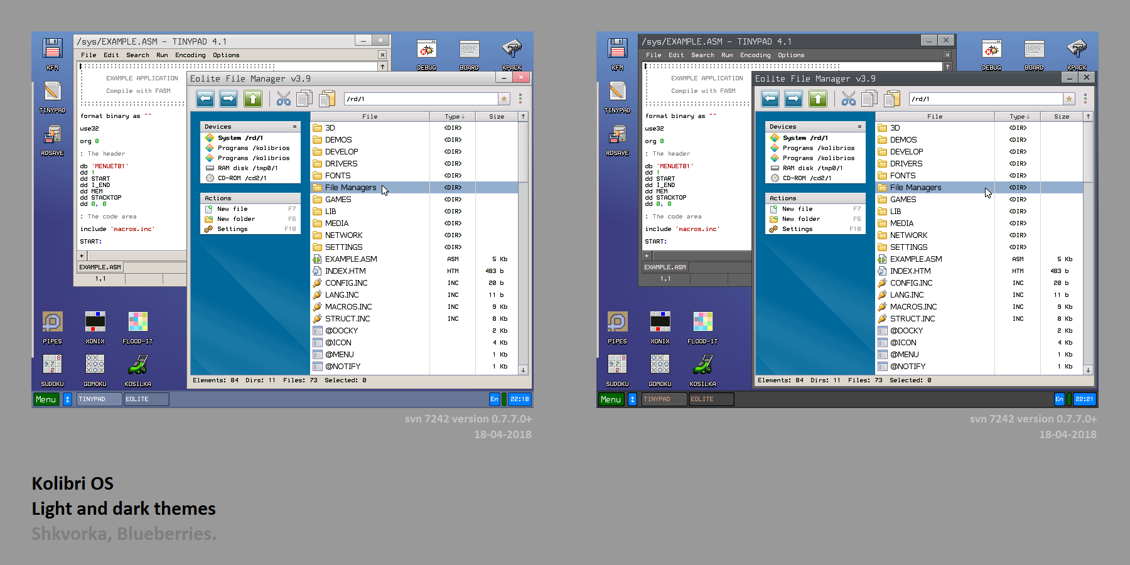Switch to TINYPAD on light-theme taskbar
Image resolution: width=1130 pixels, height=565 pixels.
pyautogui.click(x=99, y=399)
